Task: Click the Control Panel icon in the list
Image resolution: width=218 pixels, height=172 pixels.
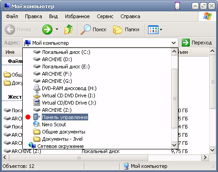Action: [x=37, y=117]
